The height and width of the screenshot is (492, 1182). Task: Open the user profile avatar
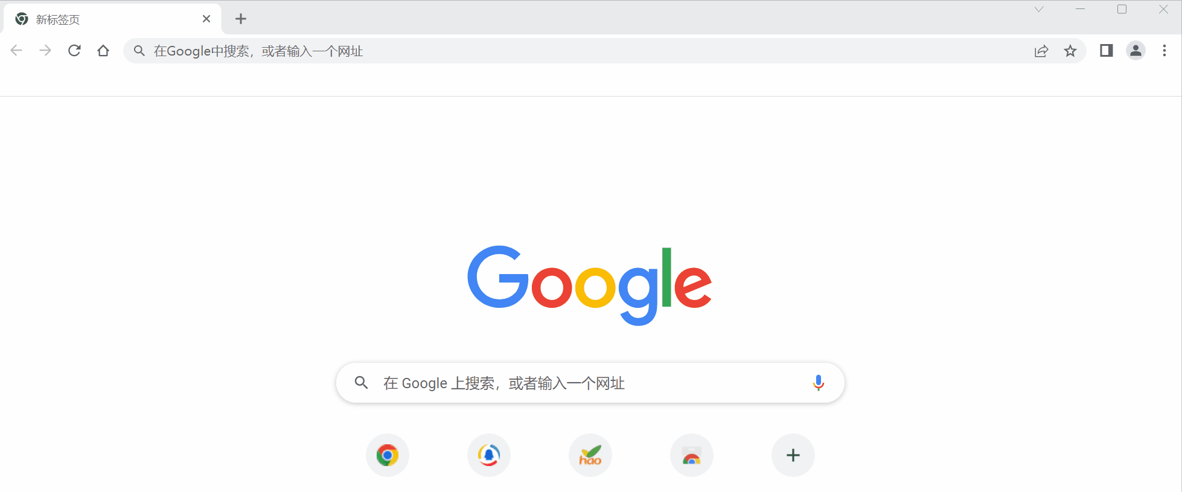point(1136,51)
